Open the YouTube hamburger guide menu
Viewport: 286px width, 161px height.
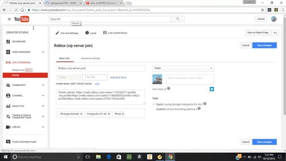tap(9, 19)
